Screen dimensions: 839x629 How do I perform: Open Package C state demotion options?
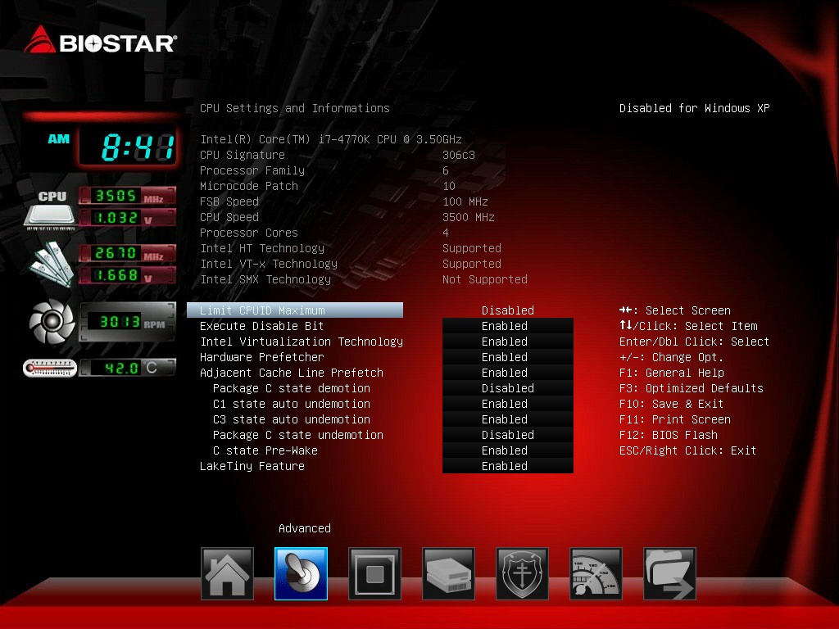coord(508,388)
